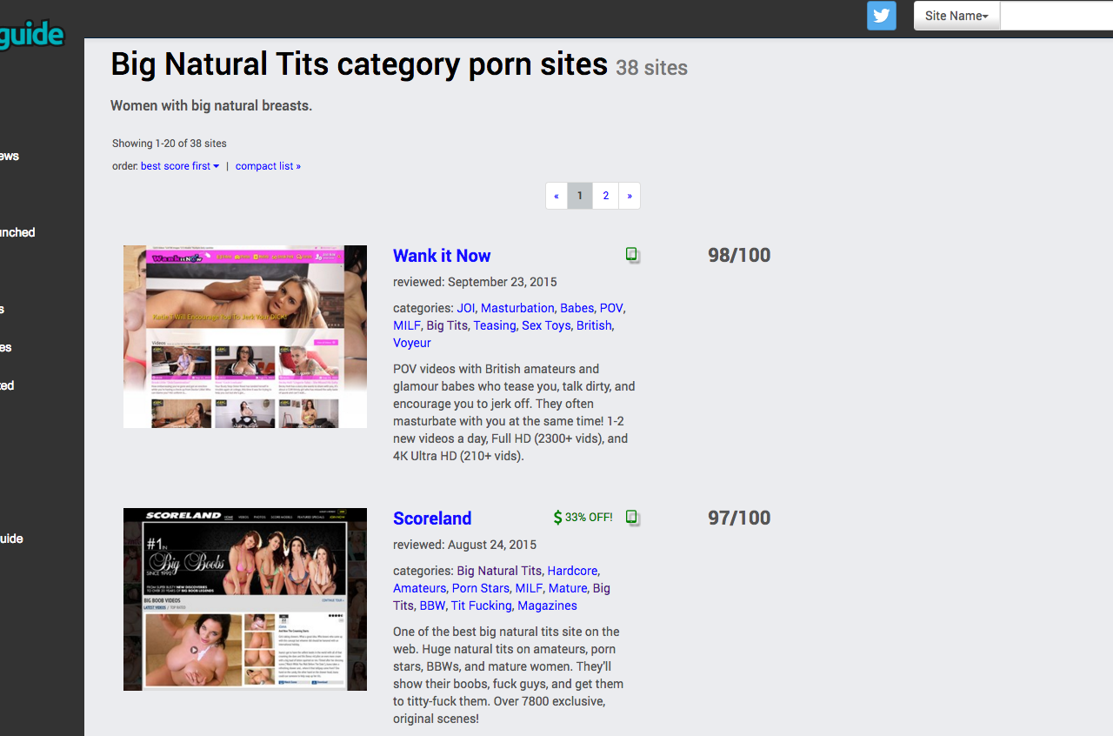Open the Voyeur category link
The image size is (1113, 736).
pos(412,343)
